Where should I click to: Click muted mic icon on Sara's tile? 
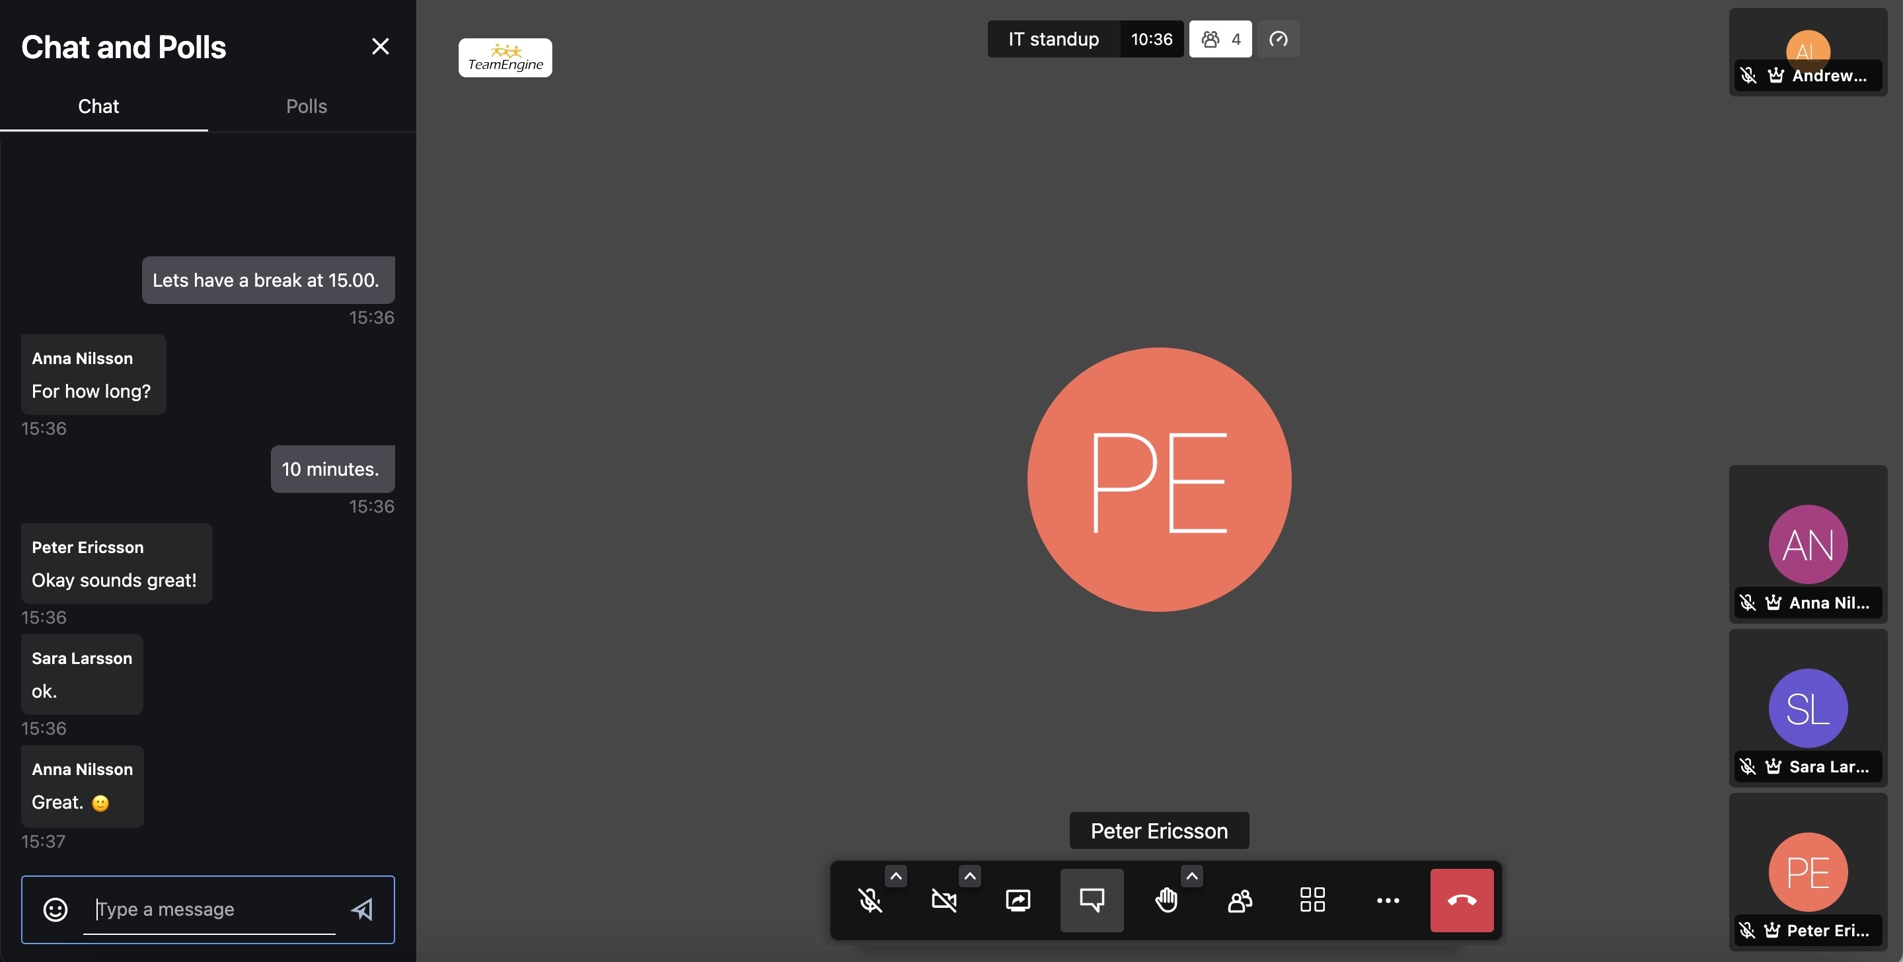tap(1747, 767)
